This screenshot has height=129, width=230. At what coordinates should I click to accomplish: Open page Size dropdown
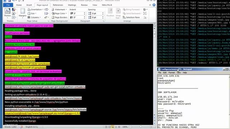click(32, 14)
